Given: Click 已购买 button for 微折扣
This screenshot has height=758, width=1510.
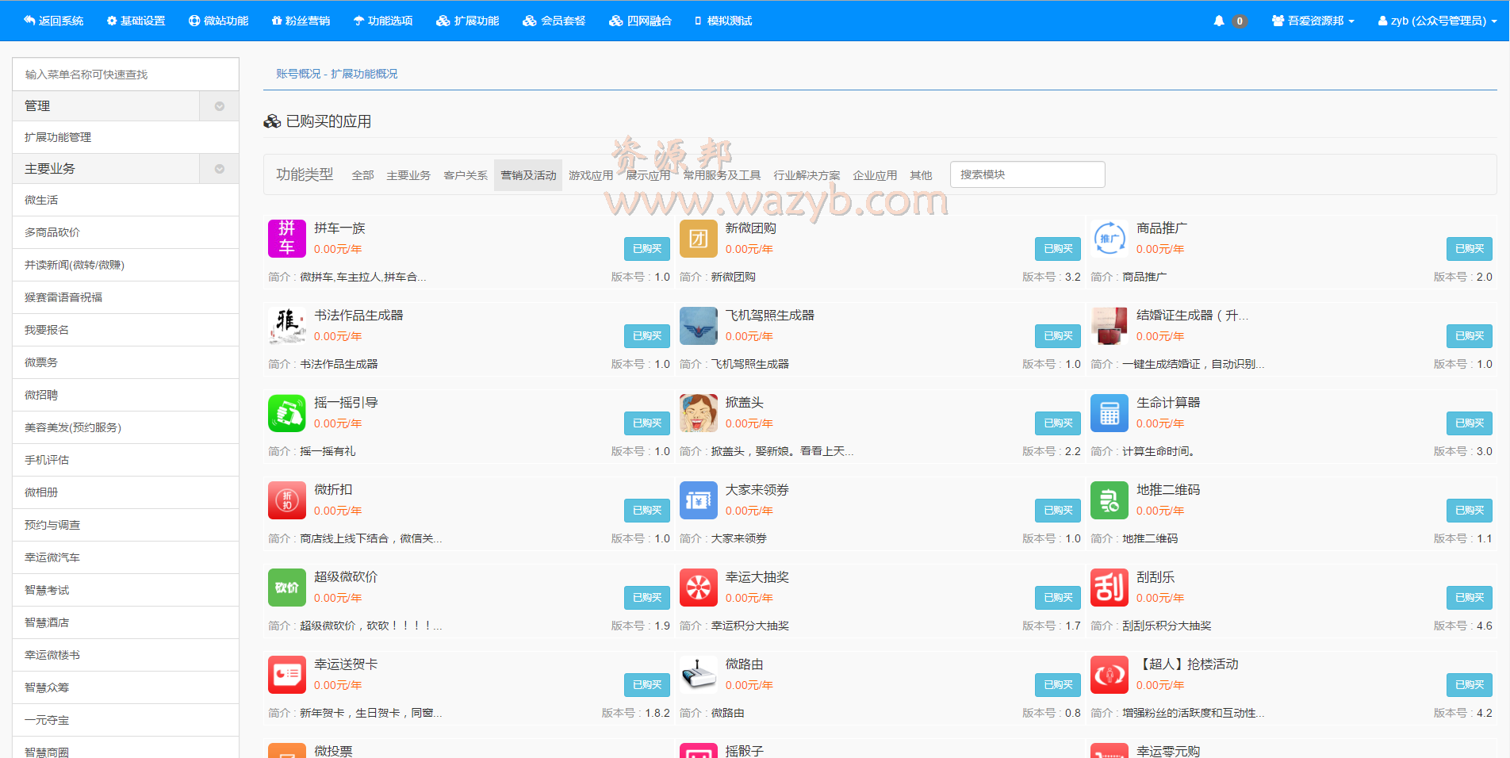Looking at the screenshot, I should click(647, 510).
